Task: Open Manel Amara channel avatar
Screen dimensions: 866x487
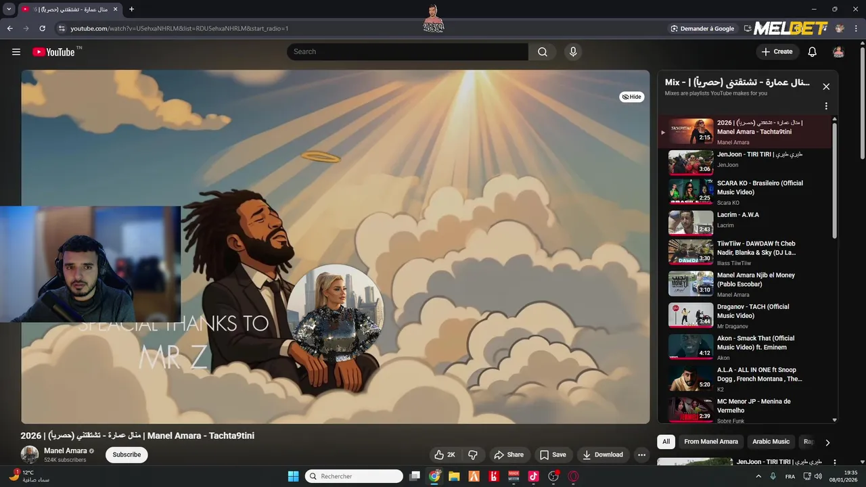Action: [30, 455]
